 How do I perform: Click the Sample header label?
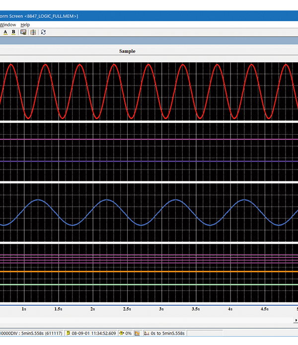point(127,51)
